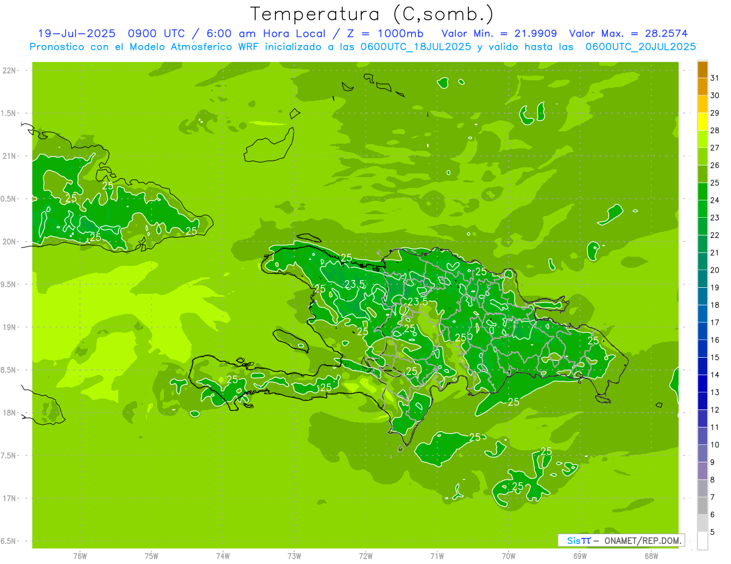The image size is (731, 564).
Task: Click the "6.5N" latitude axis label
Action: coord(8,541)
